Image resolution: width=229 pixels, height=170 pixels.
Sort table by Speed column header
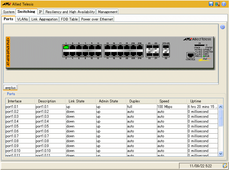click(x=172, y=101)
